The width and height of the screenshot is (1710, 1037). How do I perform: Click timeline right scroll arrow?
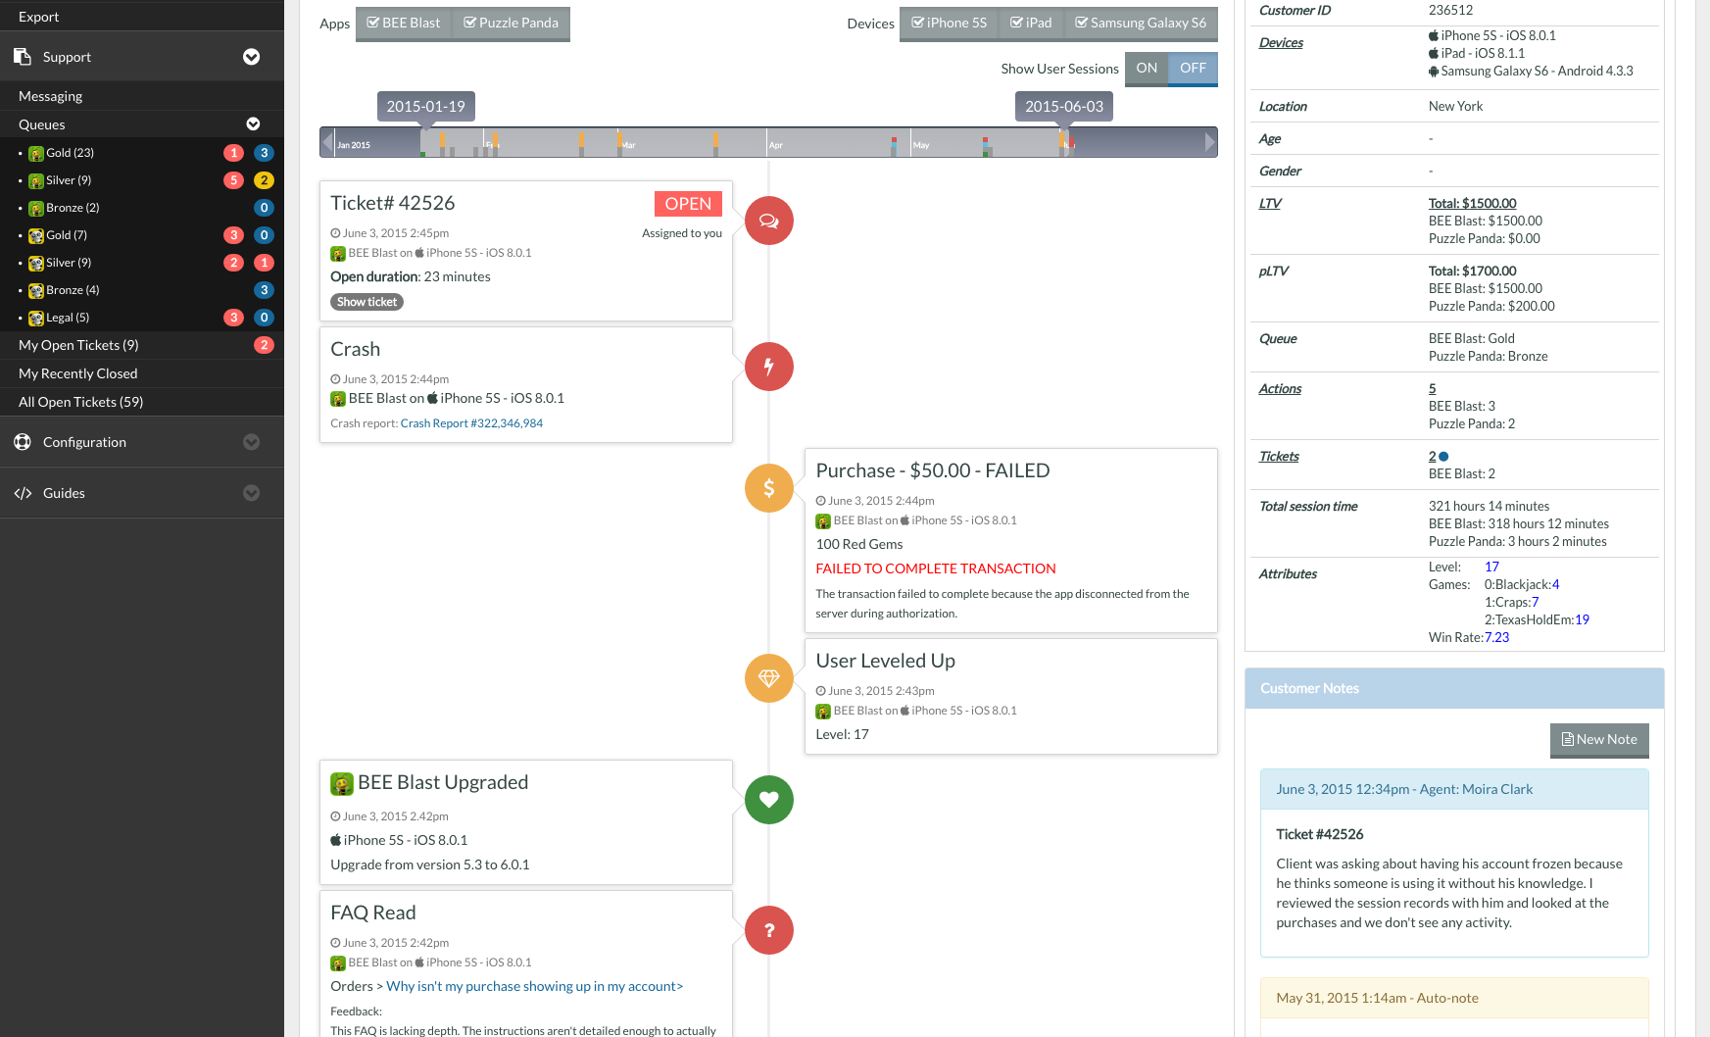[1210, 142]
